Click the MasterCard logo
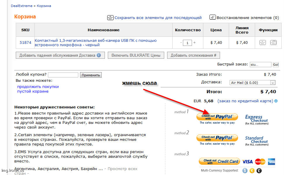 coord(260,162)
